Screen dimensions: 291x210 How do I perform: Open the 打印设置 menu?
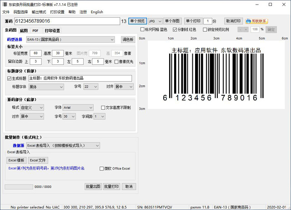click(57, 12)
